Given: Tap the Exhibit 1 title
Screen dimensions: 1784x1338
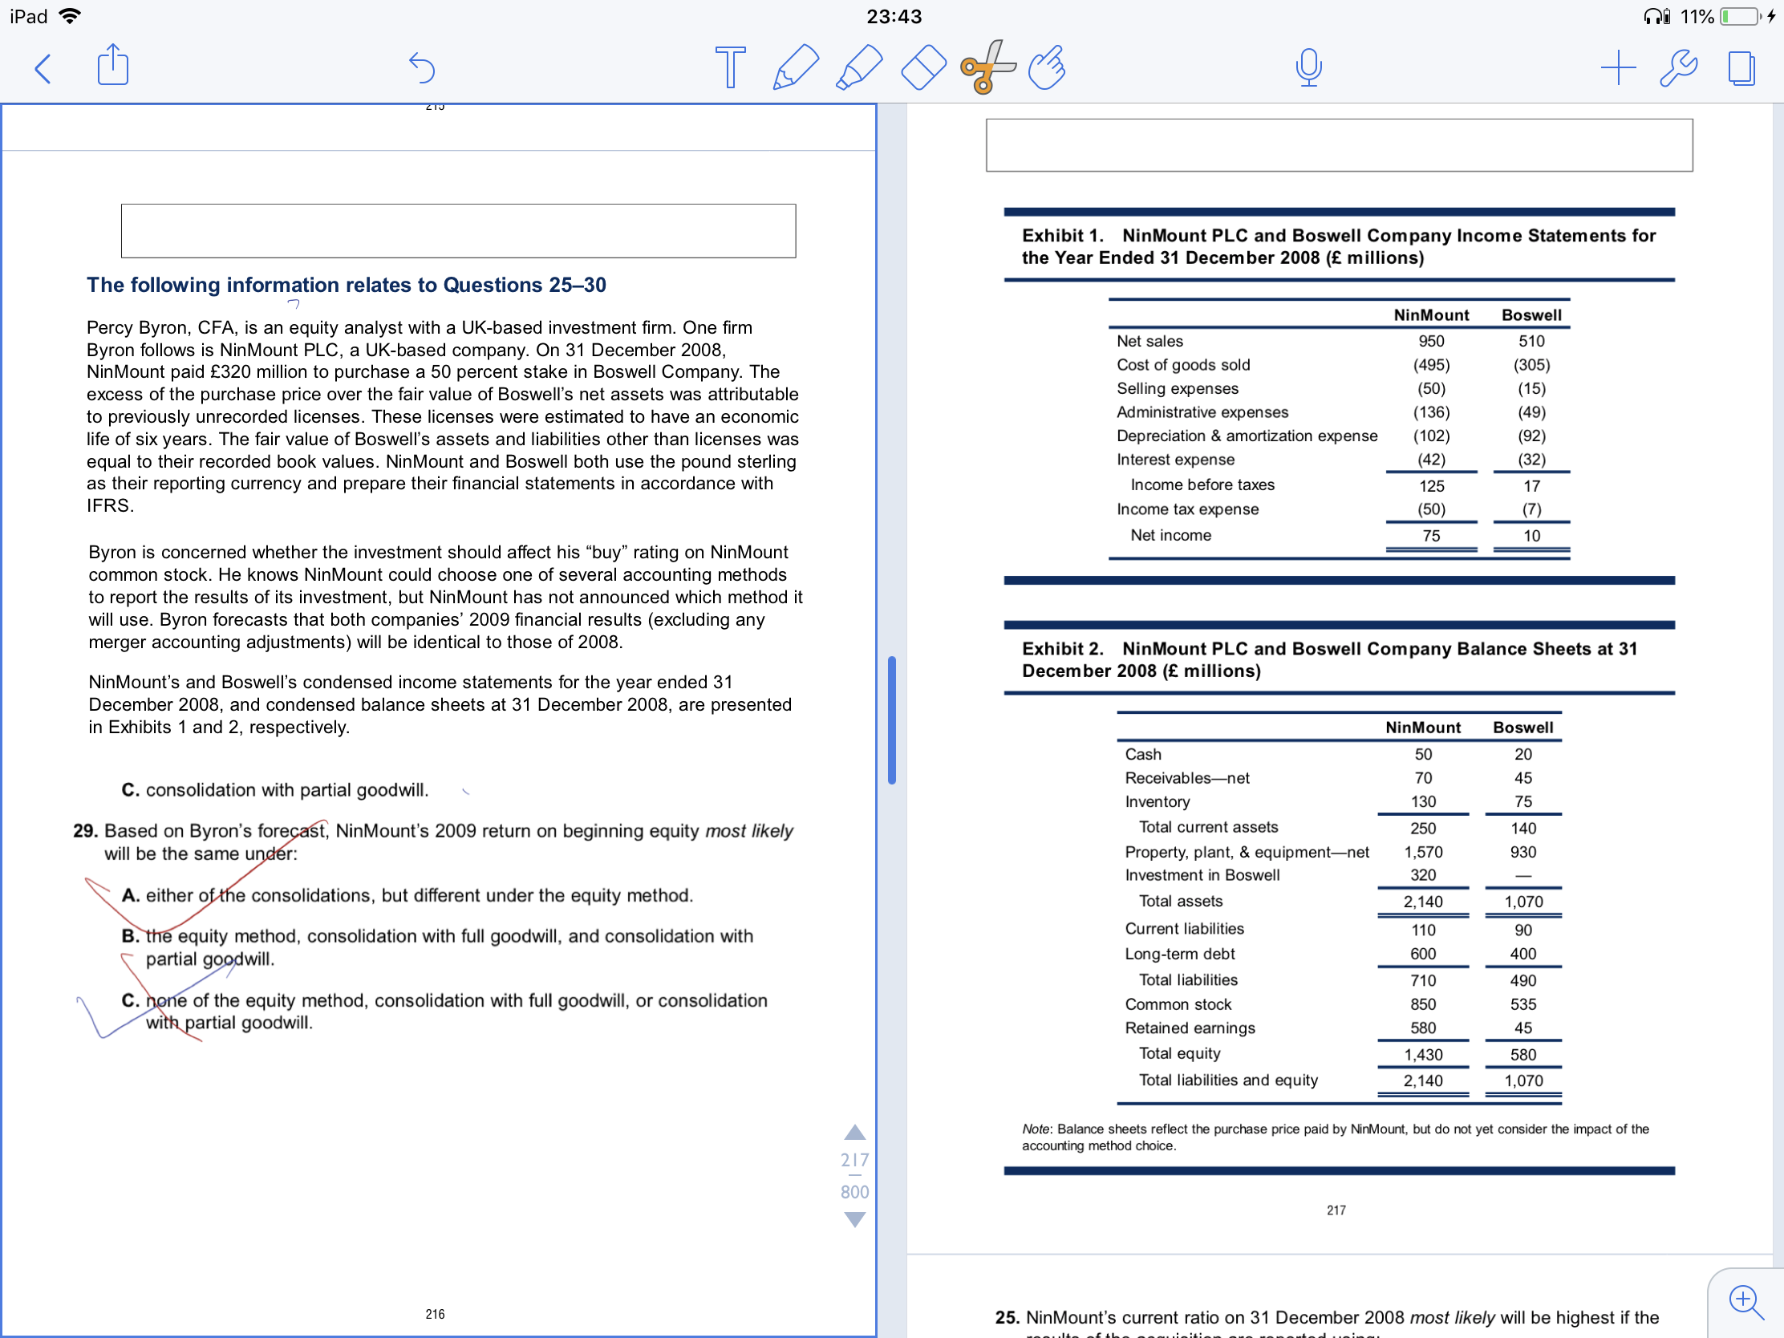Looking at the screenshot, I should pos(1339,246).
